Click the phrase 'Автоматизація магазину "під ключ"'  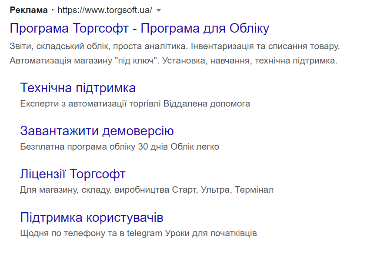(83, 60)
